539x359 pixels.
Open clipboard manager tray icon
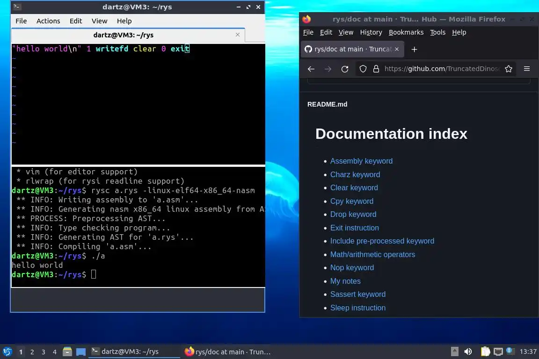[x=485, y=352]
